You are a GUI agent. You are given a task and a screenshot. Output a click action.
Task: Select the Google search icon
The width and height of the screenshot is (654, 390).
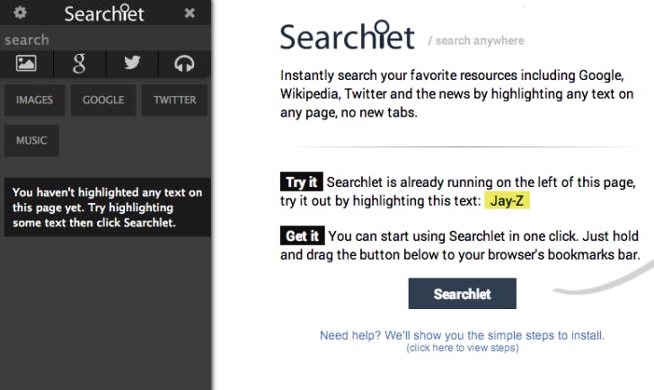pos(79,63)
